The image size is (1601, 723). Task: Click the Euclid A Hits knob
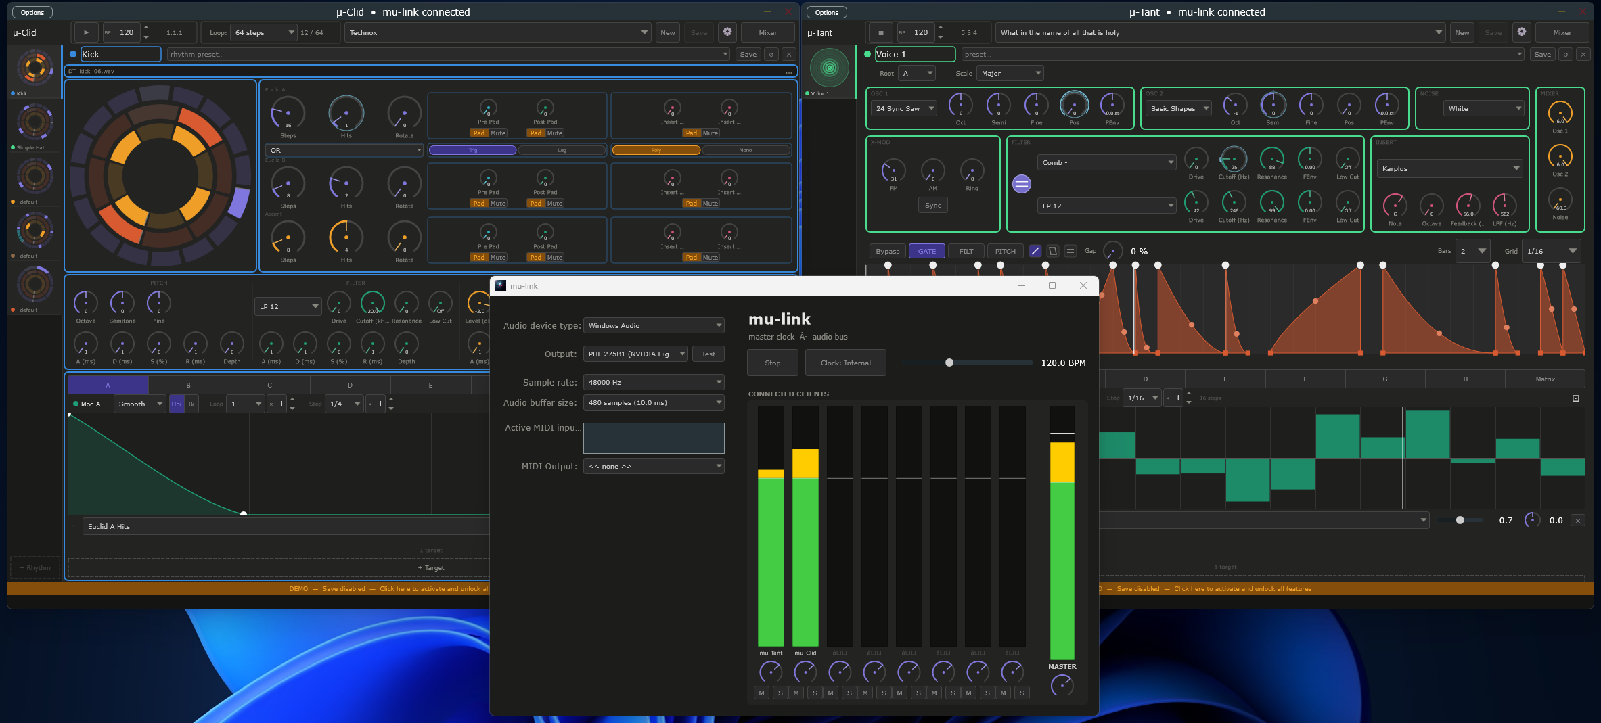coord(346,112)
